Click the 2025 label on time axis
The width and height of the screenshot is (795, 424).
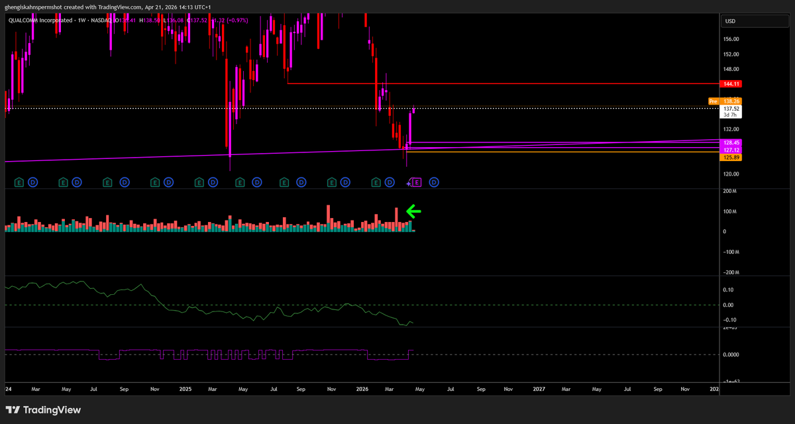pos(184,391)
